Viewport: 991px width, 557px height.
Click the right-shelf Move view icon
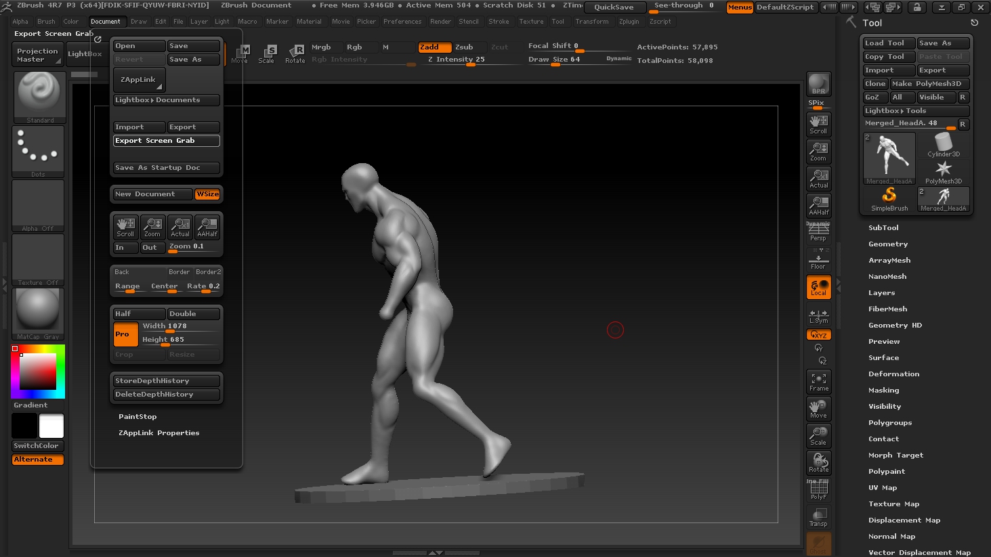818,409
